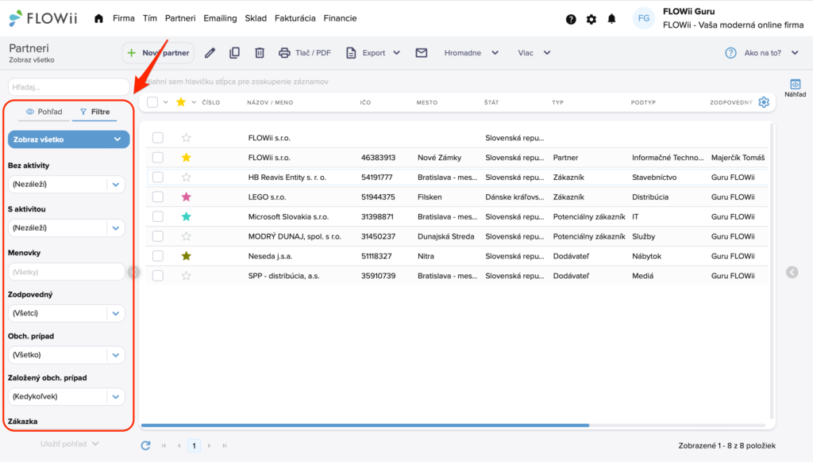Image resolution: width=813 pixels, height=462 pixels.
Task: Click the Tlač / PDF button
Action: (305, 53)
